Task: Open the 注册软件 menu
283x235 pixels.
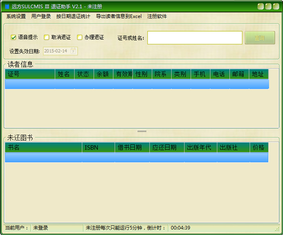Action: click(x=157, y=16)
